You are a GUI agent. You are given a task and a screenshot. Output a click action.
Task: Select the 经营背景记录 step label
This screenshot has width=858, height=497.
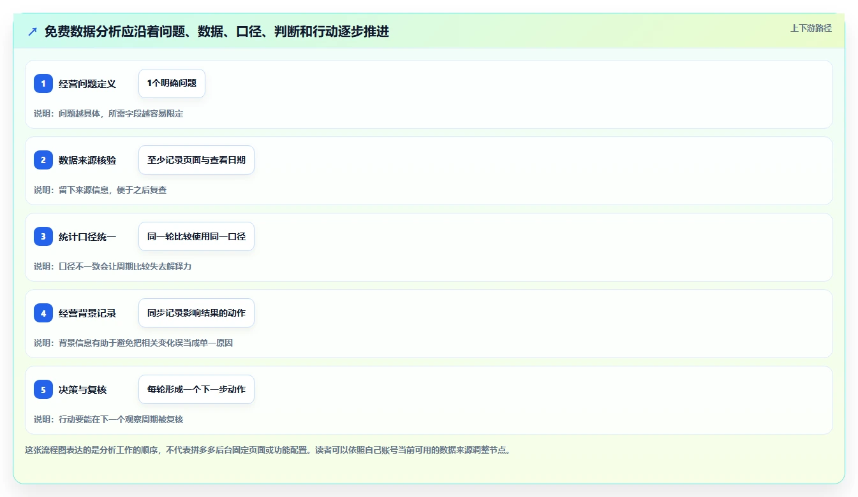coord(87,313)
